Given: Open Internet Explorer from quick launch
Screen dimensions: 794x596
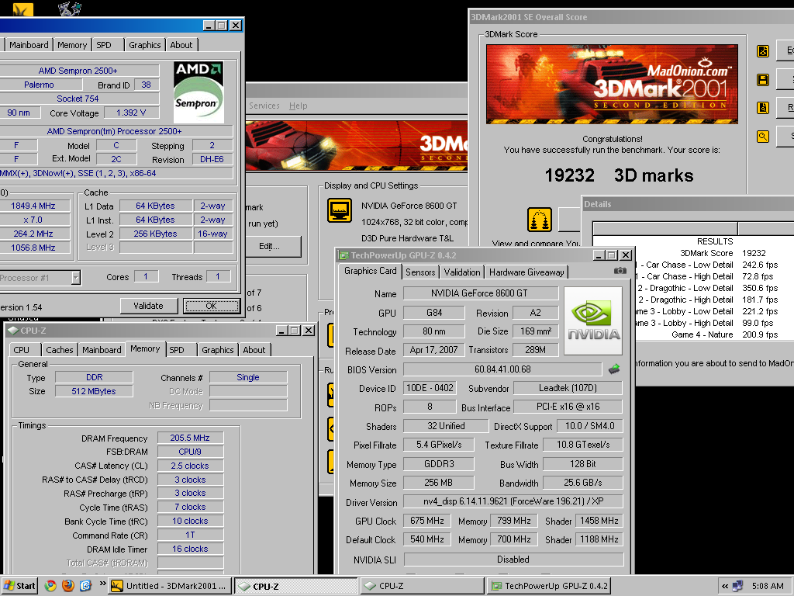Looking at the screenshot, I should (85, 586).
